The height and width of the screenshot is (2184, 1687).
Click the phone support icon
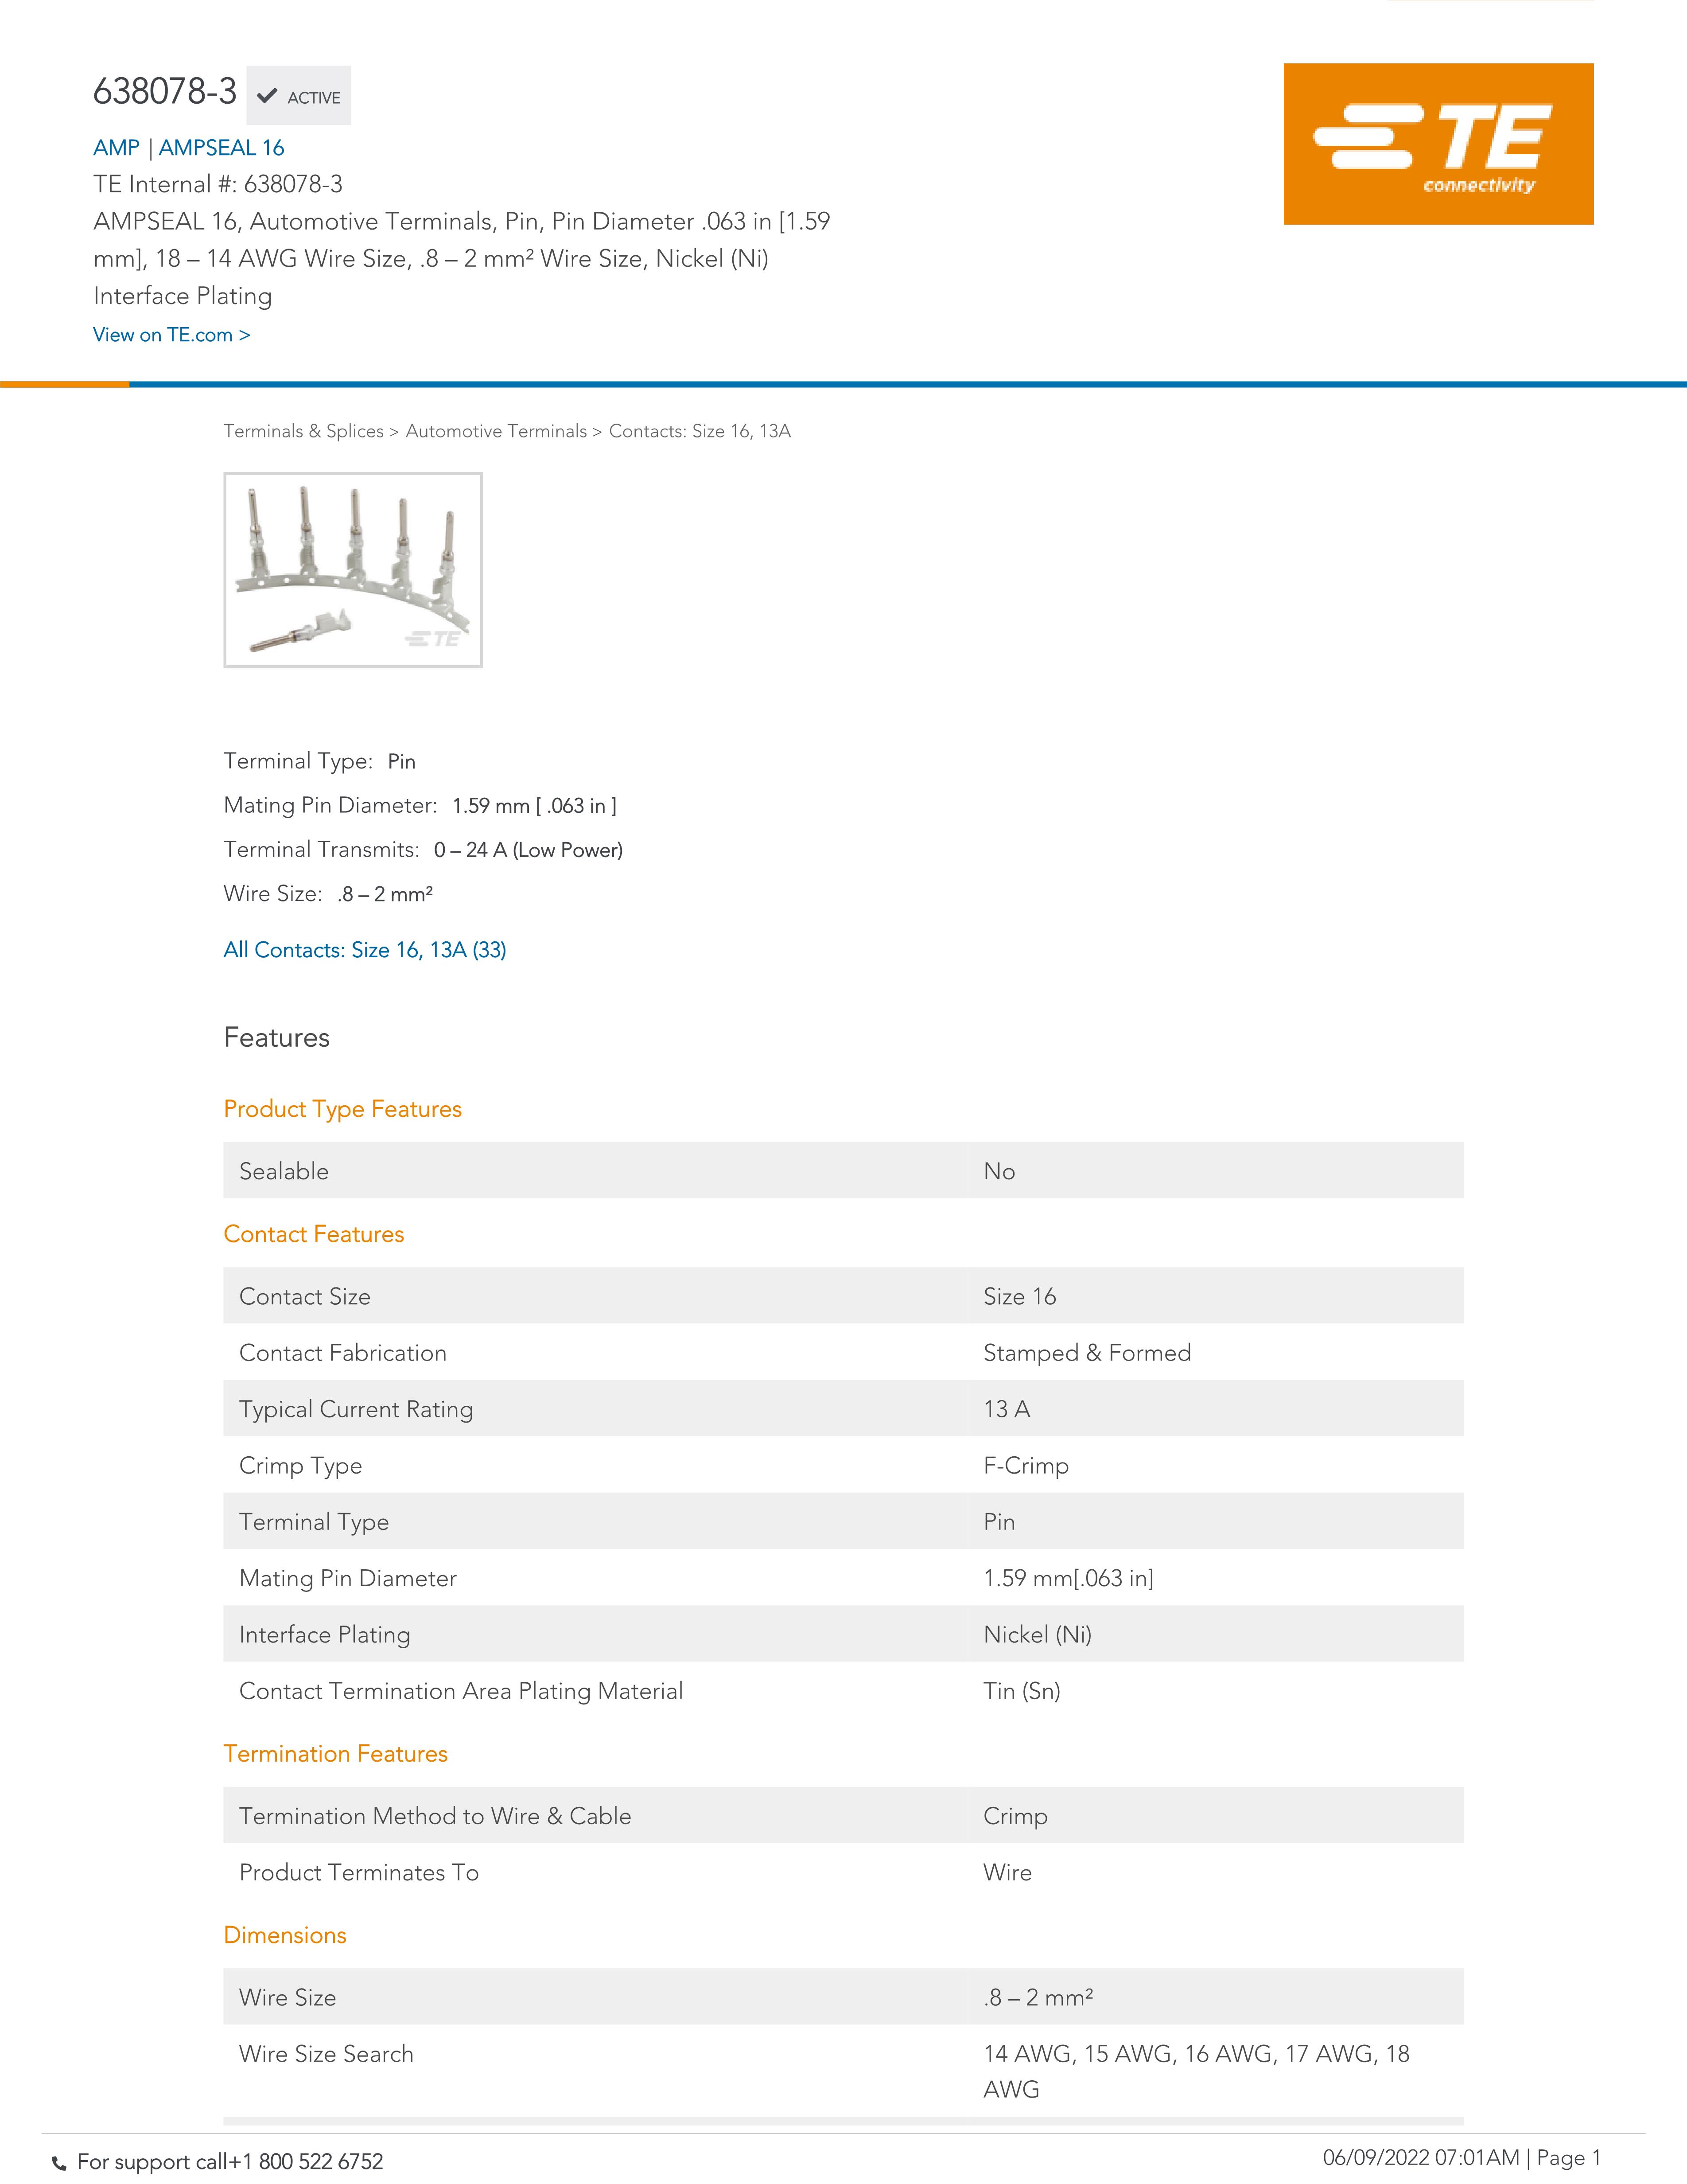point(59,2163)
